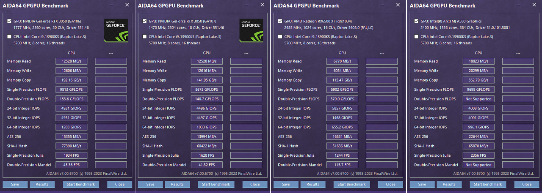Click Not Supported in Double-Precision FLOPS row

click(478, 99)
